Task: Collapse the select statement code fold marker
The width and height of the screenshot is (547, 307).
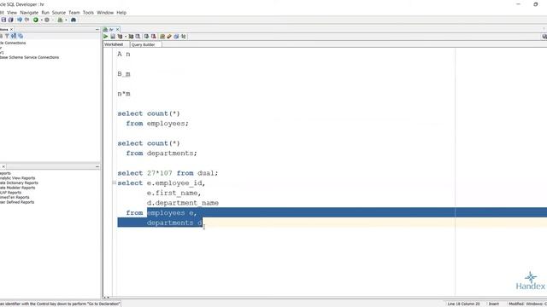Action: (x=114, y=182)
